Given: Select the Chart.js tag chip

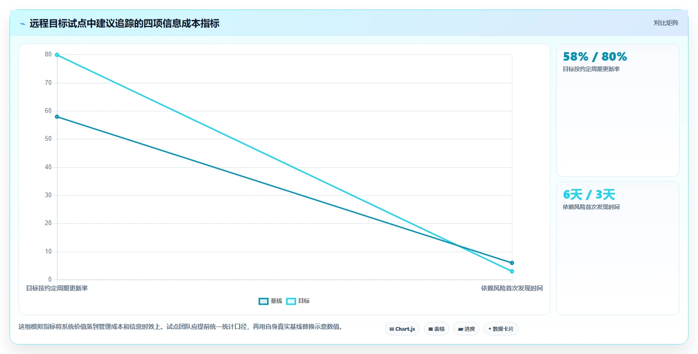Looking at the screenshot, I should [x=402, y=329].
